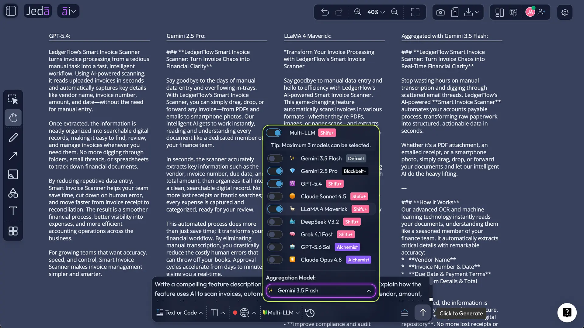Choose the selection tool

(x=13, y=99)
